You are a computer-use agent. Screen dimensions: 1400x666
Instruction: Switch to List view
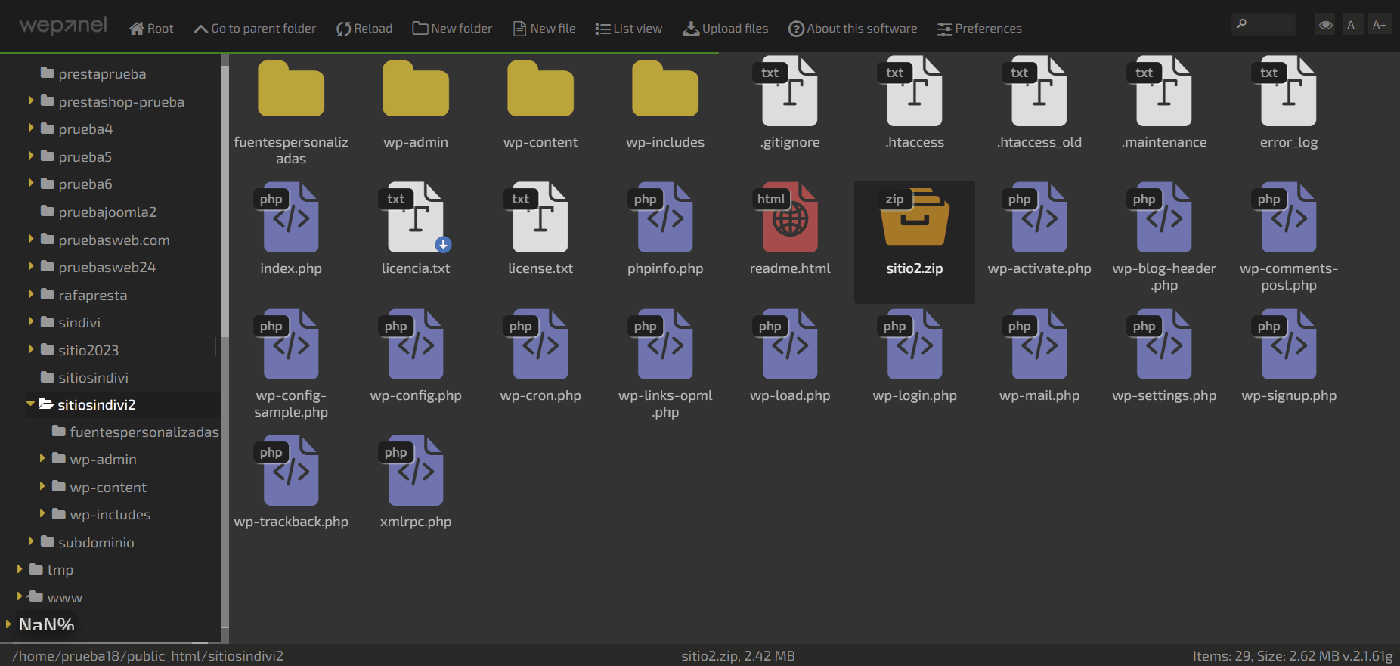tap(628, 29)
